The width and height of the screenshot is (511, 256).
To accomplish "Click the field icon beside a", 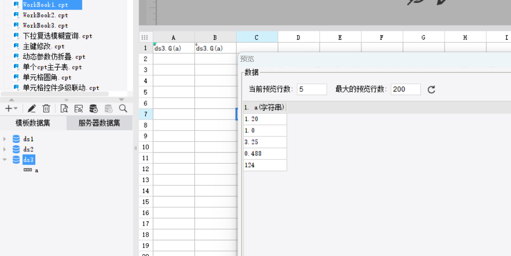I will [x=28, y=170].
